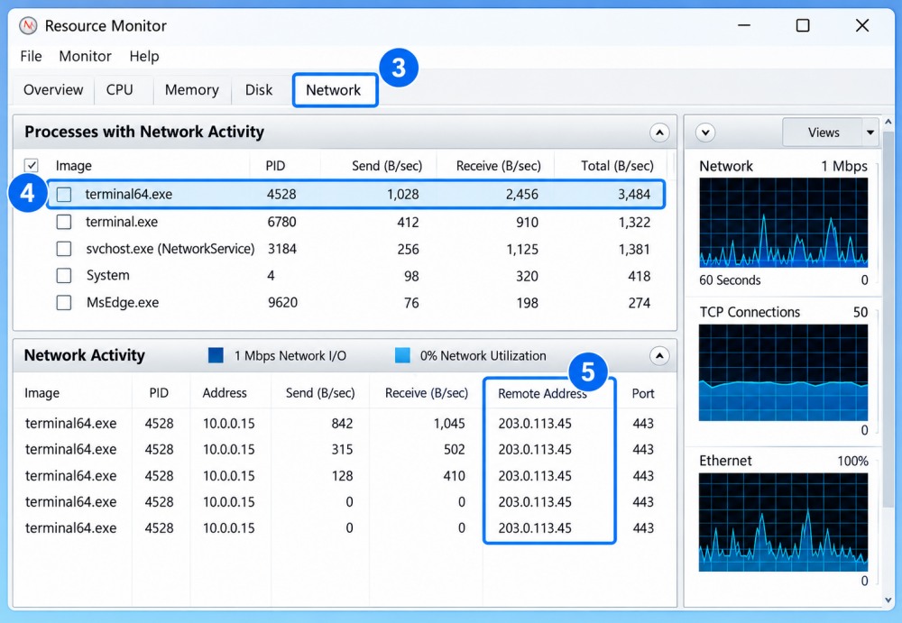Screen dimensions: 902x623
Task: Sort processes by Receive (B/sec) header
Action: pyautogui.click(x=499, y=166)
